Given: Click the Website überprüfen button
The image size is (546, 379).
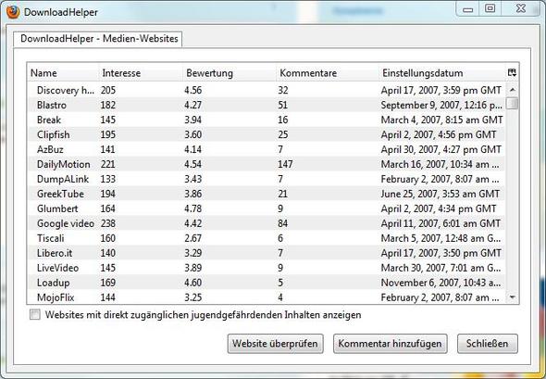Looking at the screenshot, I should (x=276, y=344).
